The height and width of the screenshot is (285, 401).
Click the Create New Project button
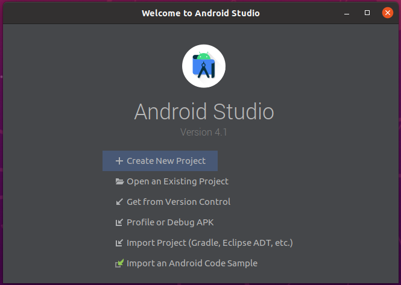pos(160,161)
